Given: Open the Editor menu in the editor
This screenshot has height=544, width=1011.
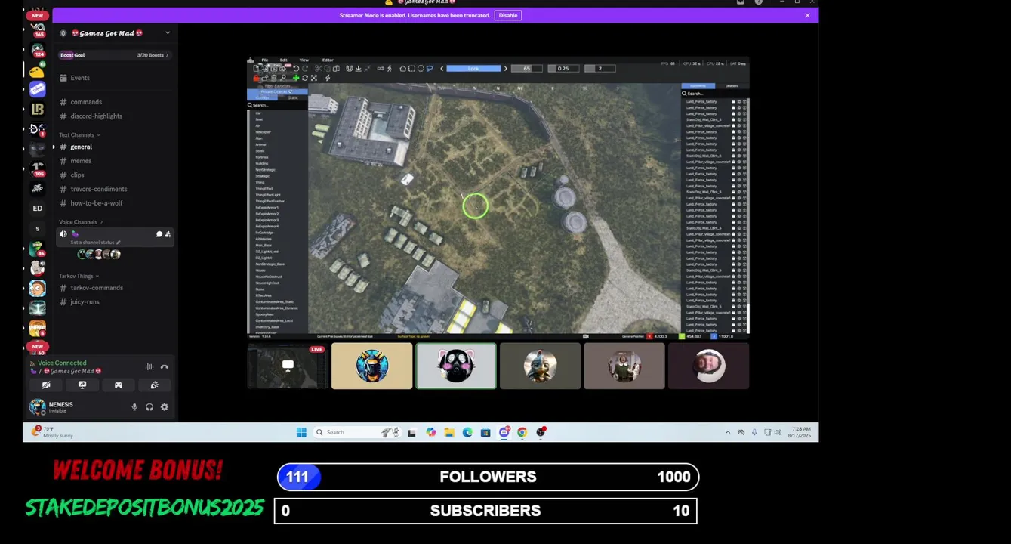Looking at the screenshot, I should (x=328, y=60).
